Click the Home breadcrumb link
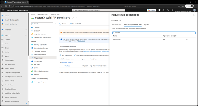 (x=33, y=14)
